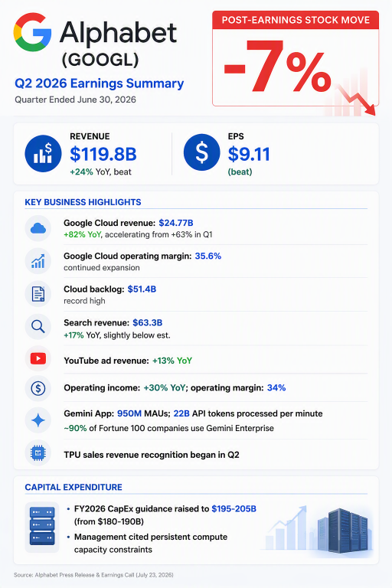Click the operating margin growth chart icon
Image resolution: width=392 pixels, height=588 pixels.
38,261
